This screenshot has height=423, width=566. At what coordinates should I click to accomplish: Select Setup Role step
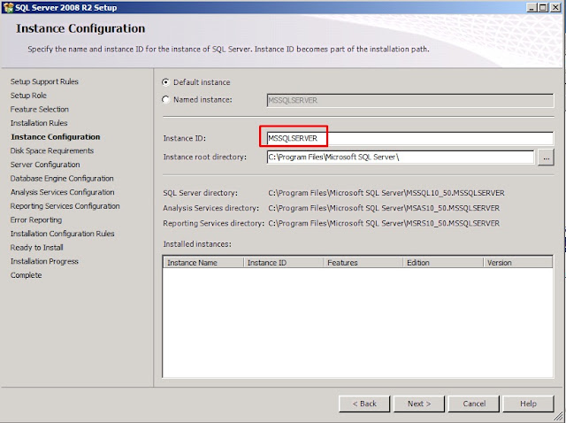pyautogui.click(x=28, y=96)
